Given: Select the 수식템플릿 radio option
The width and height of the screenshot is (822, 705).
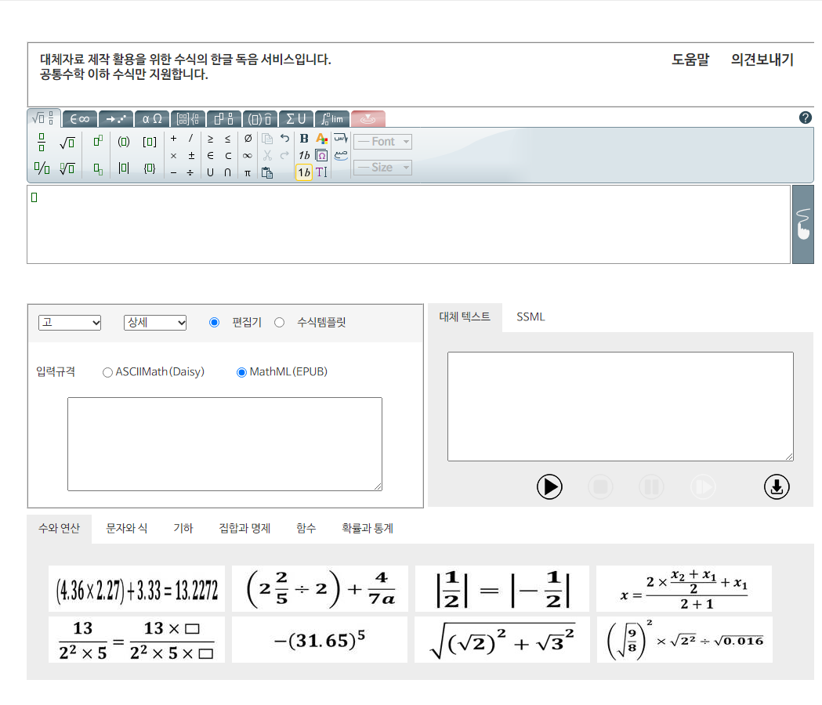Looking at the screenshot, I should tap(280, 323).
